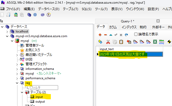
Task: Click the scissors cut icon
Action: point(108,42)
